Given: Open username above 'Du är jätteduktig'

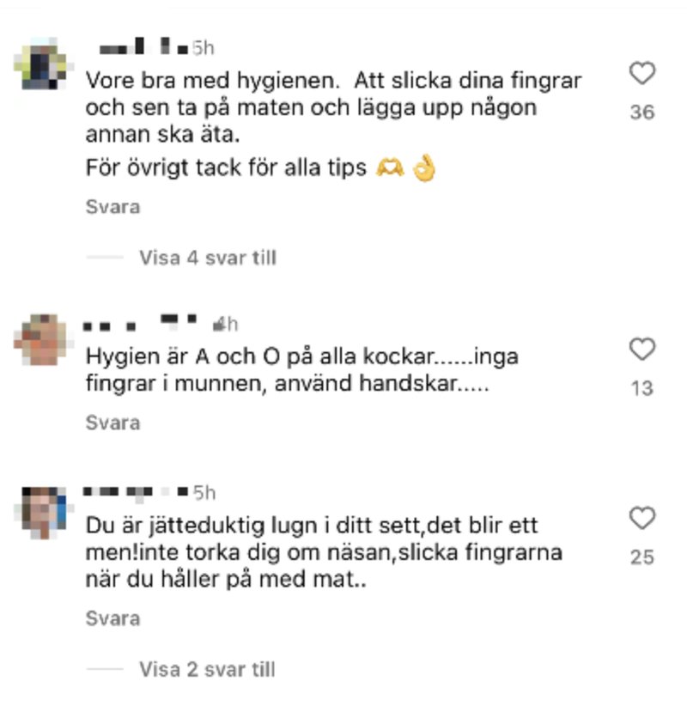Looking at the screenshot, I should (x=136, y=492).
